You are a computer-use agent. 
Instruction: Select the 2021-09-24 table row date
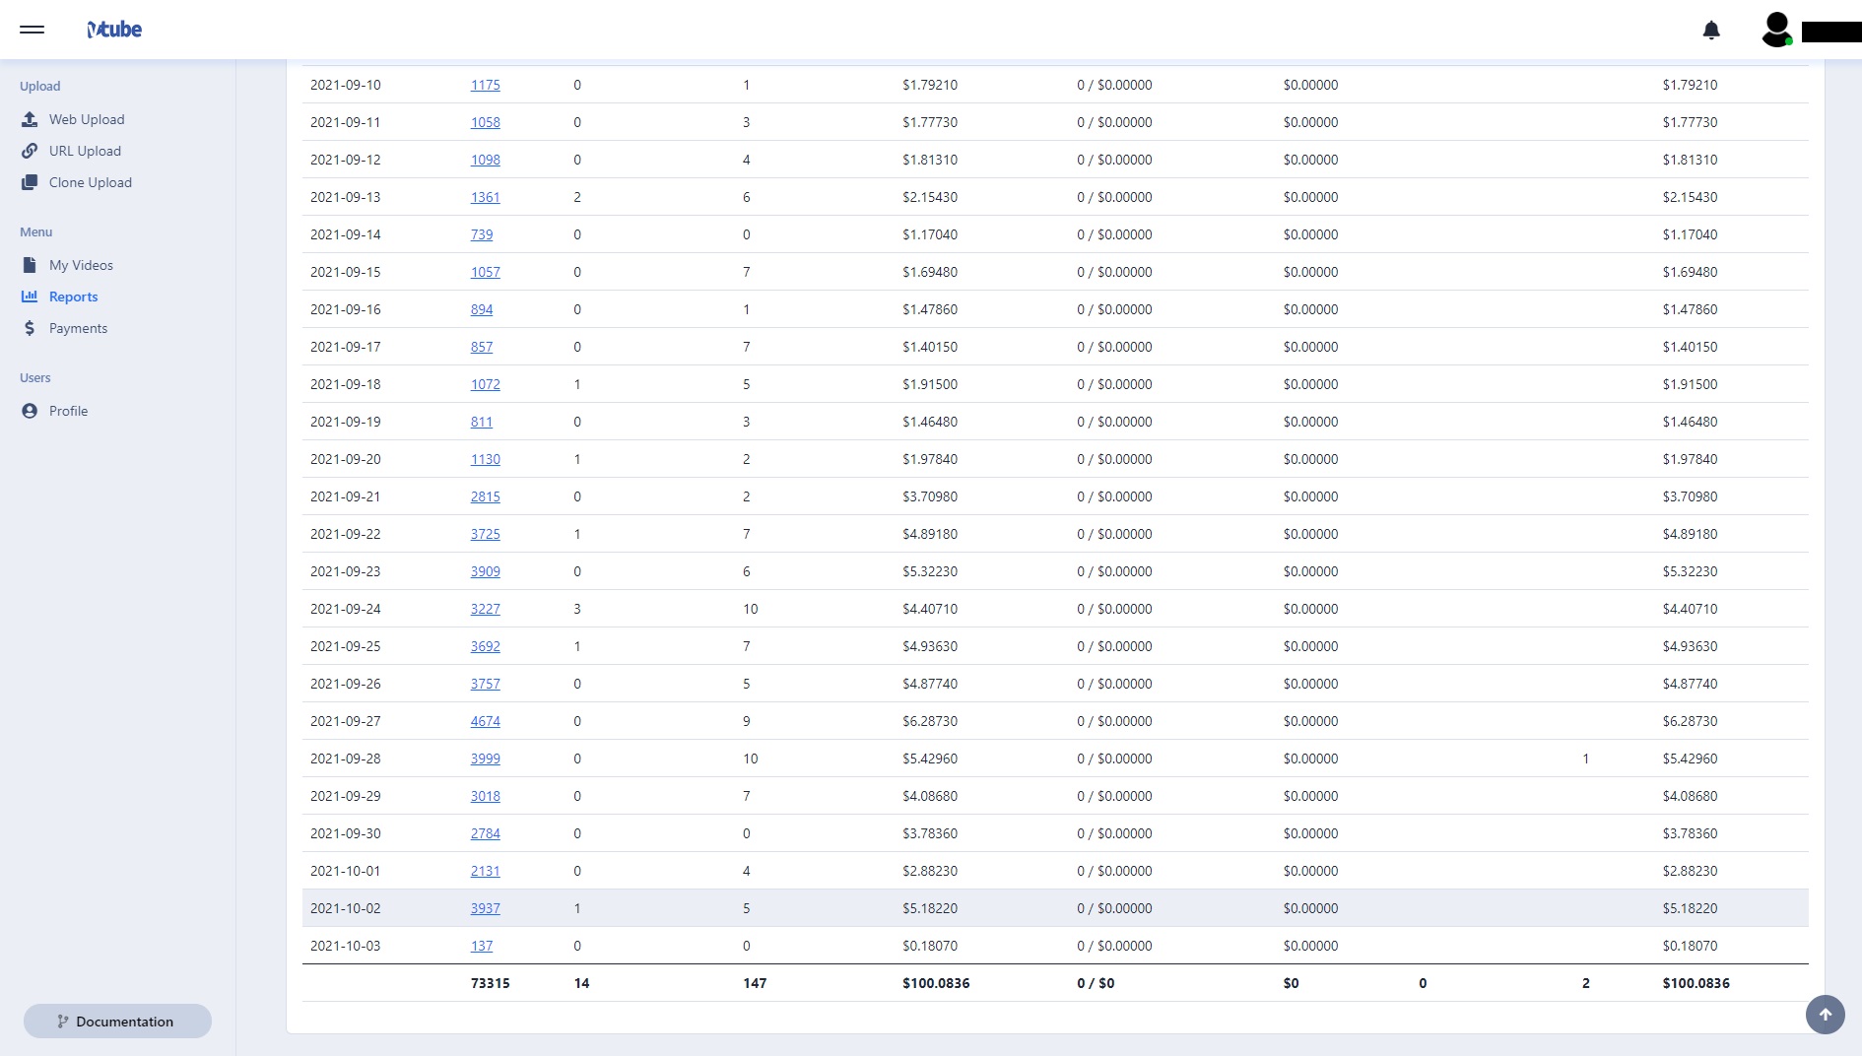345,609
